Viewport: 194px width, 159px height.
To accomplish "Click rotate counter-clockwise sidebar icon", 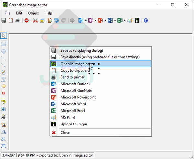I will coord(4,139).
